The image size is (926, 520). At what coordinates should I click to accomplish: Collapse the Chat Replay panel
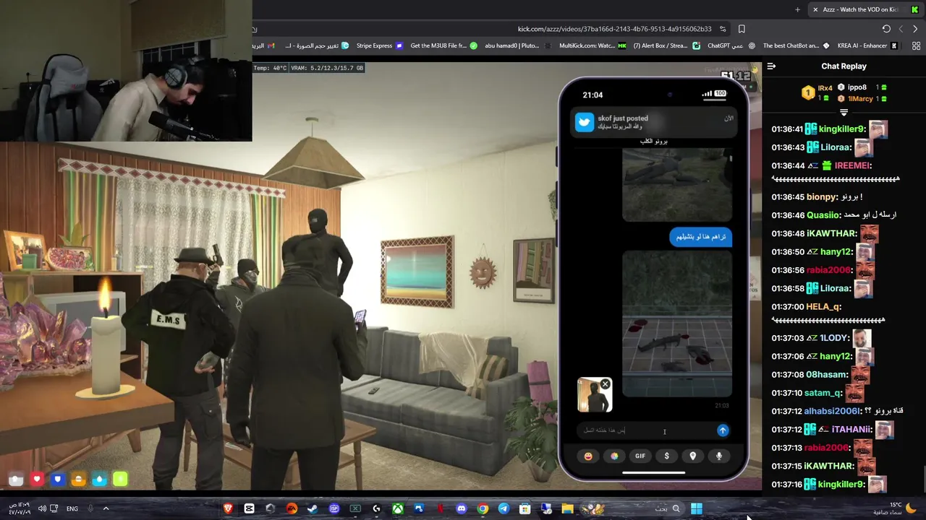pyautogui.click(x=771, y=66)
